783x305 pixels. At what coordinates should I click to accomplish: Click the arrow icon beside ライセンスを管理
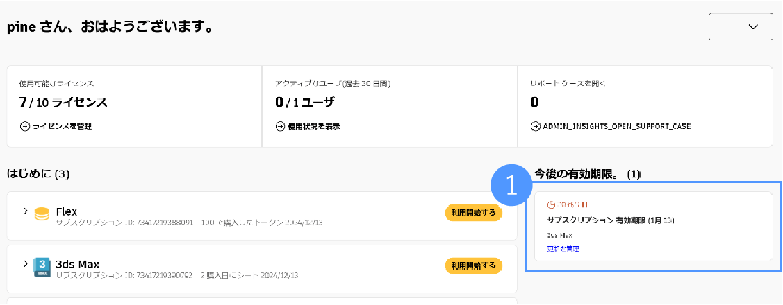coord(25,126)
